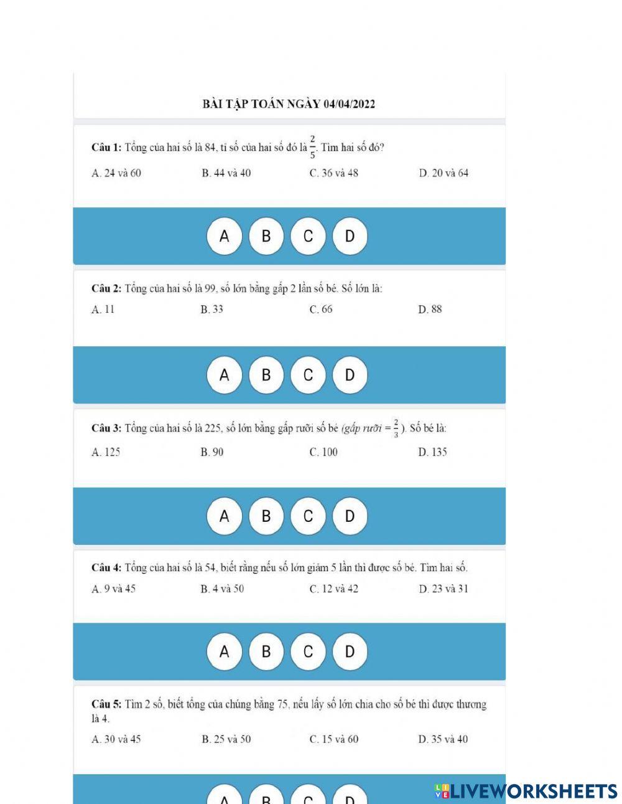Choose option D for Câu 4
This screenshot has width=622, height=804.
tap(350, 651)
